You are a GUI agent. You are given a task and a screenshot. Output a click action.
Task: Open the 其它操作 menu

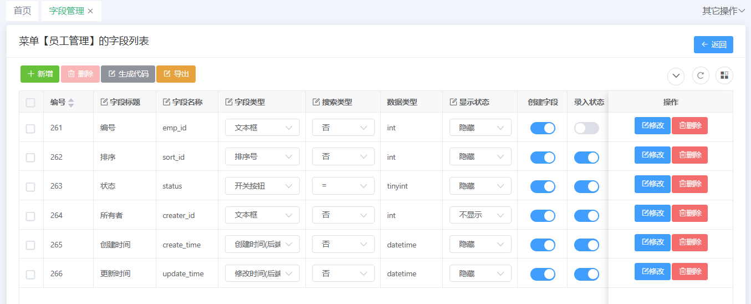[x=723, y=11]
